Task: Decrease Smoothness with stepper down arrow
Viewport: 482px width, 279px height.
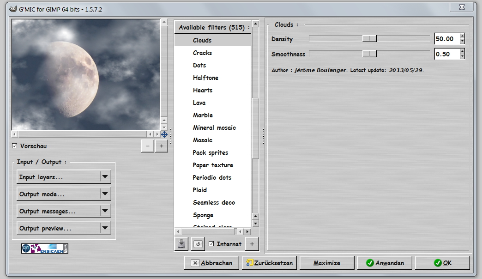Action: point(462,57)
